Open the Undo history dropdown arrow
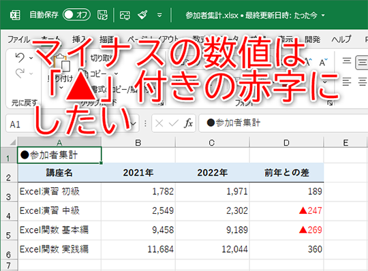 (x=31, y=58)
